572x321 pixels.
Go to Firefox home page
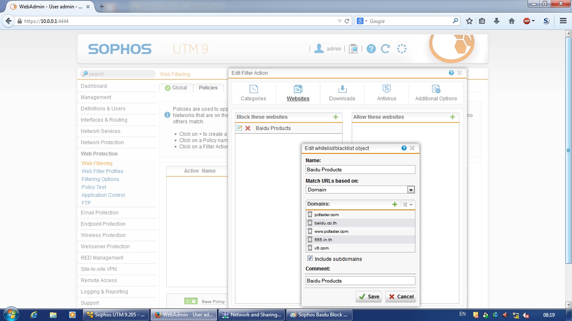511,21
